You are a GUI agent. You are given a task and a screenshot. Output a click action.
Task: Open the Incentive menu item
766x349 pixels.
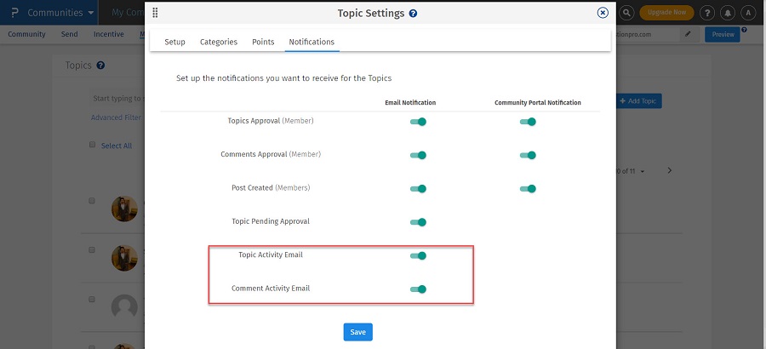108,34
